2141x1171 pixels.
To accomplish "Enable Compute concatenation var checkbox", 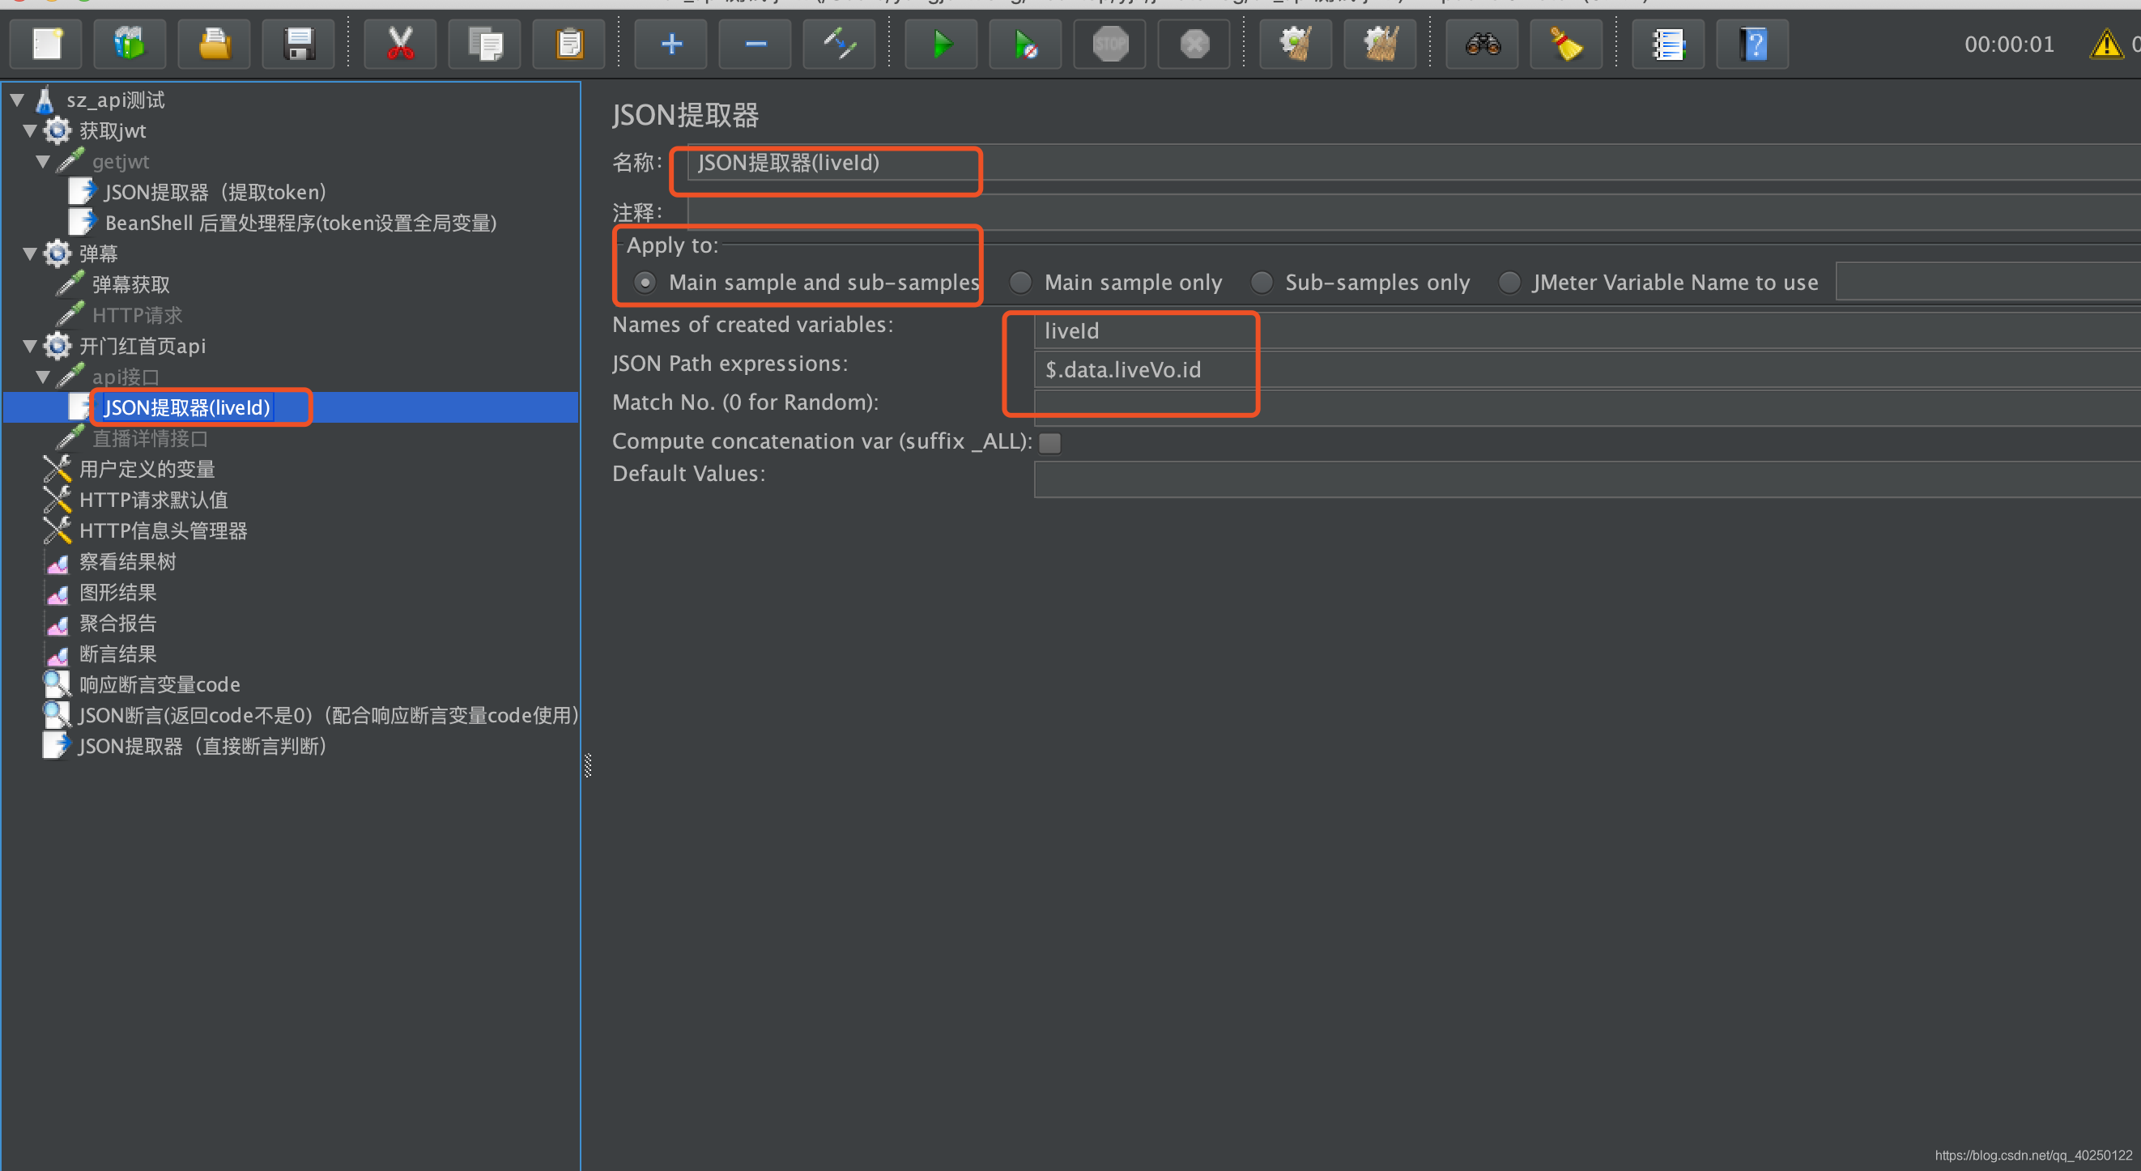I will point(1049,443).
